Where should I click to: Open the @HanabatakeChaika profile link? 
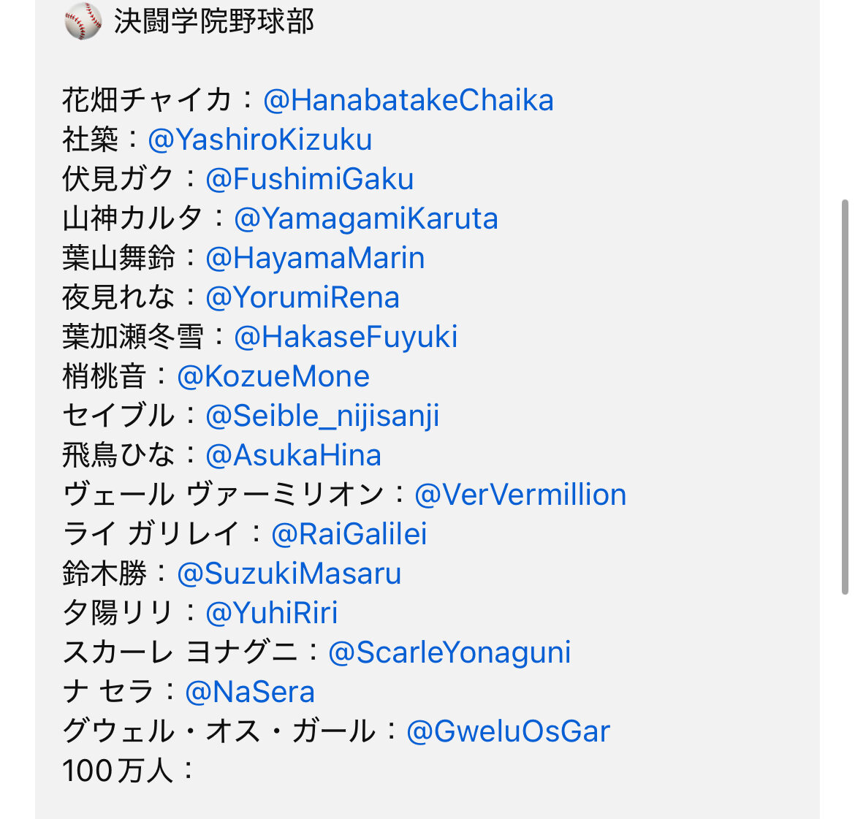pos(408,100)
